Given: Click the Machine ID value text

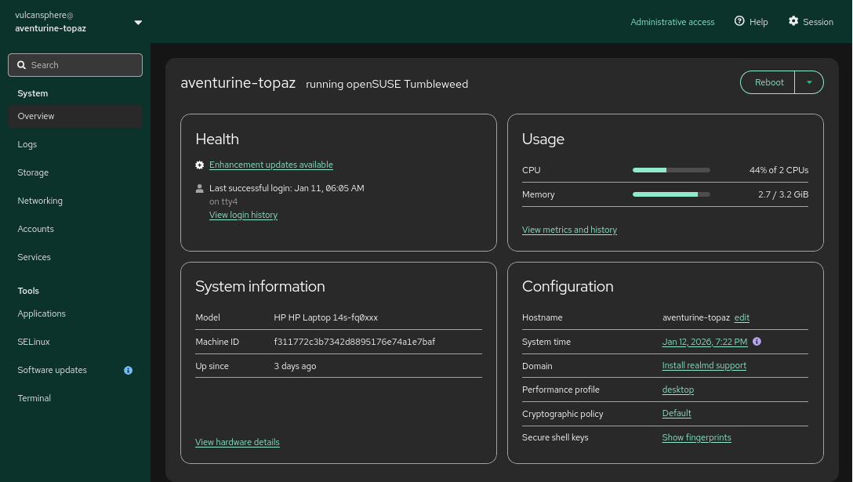Looking at the screenshot, I should pos(354,342).
